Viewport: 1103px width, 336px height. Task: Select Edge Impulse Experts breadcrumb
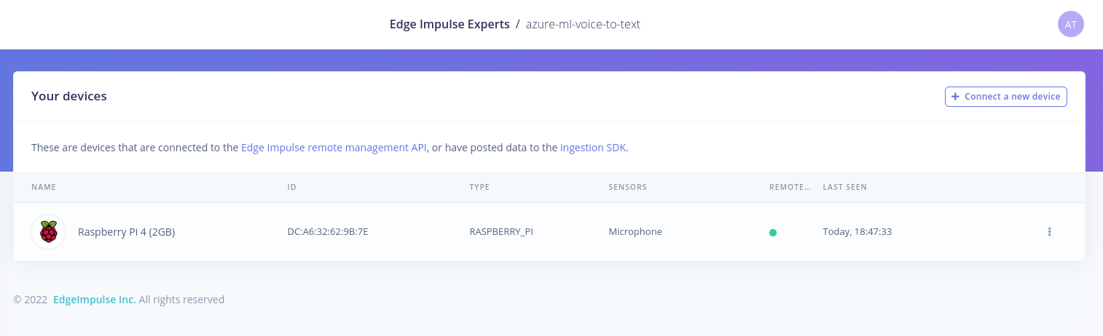(x=450, y=24)
